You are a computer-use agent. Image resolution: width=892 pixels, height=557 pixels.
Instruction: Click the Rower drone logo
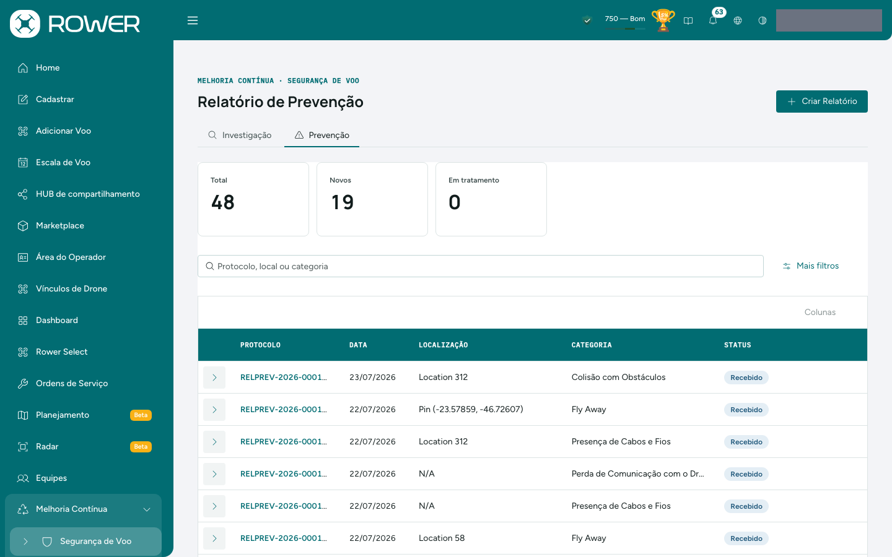[x=25, y=24]
